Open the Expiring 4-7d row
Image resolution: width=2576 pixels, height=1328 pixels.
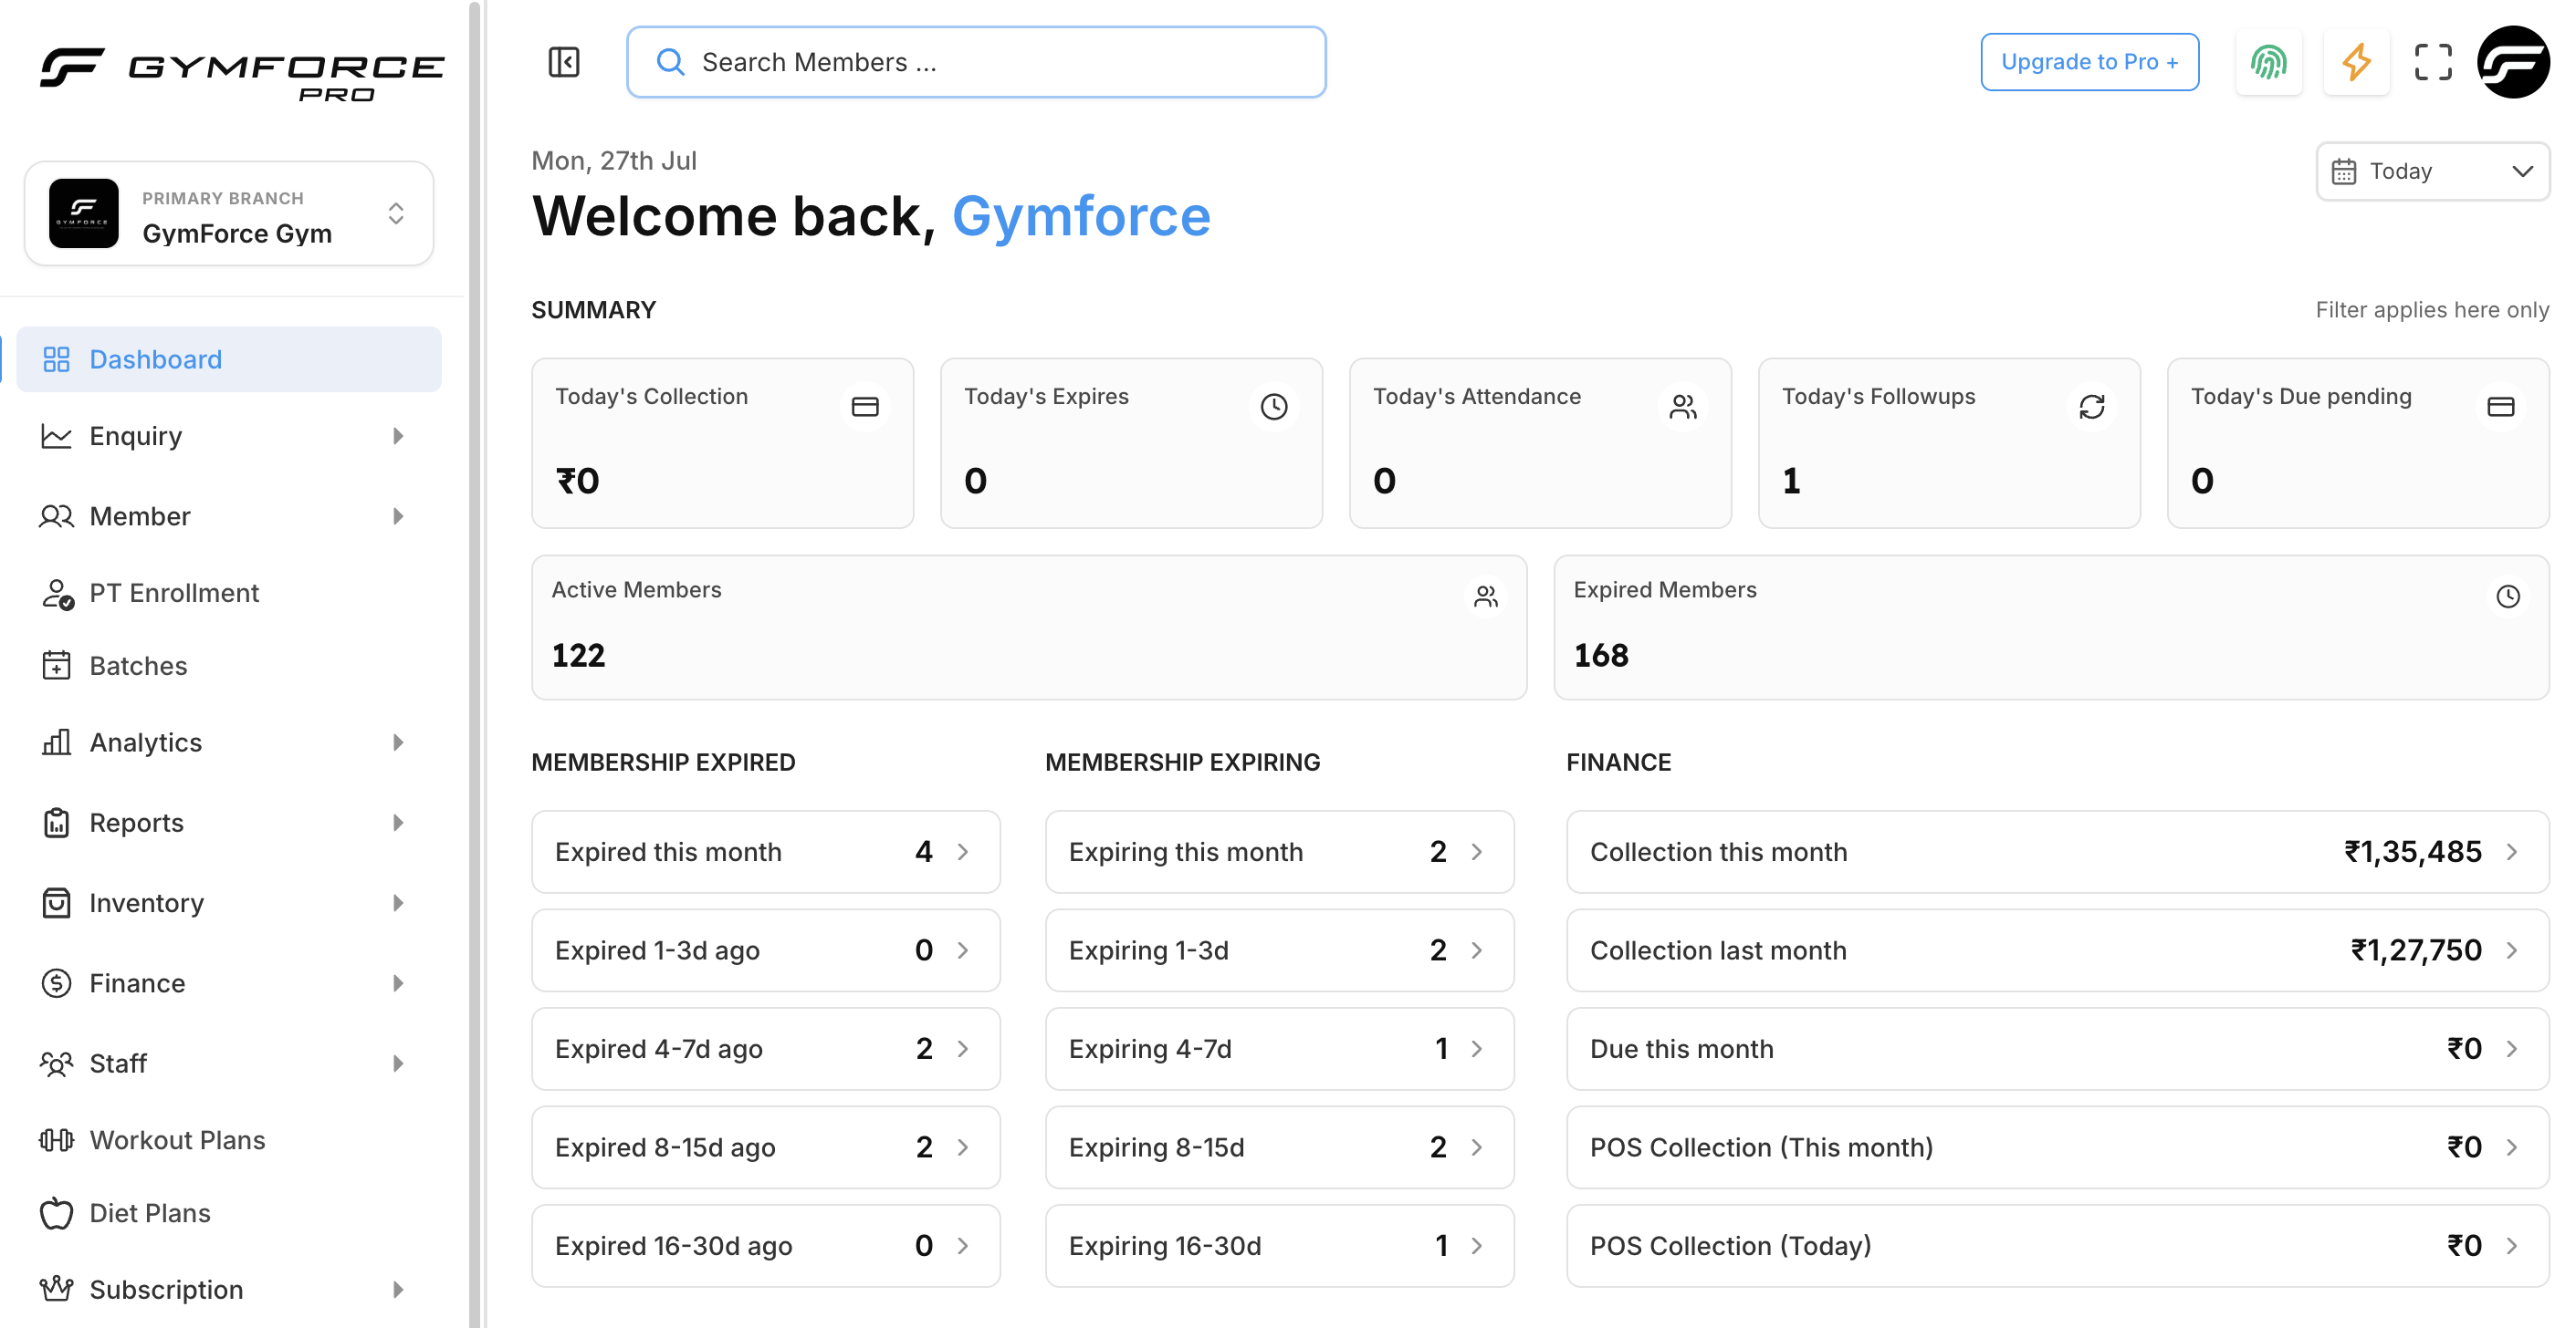tap(1279, 1048)
